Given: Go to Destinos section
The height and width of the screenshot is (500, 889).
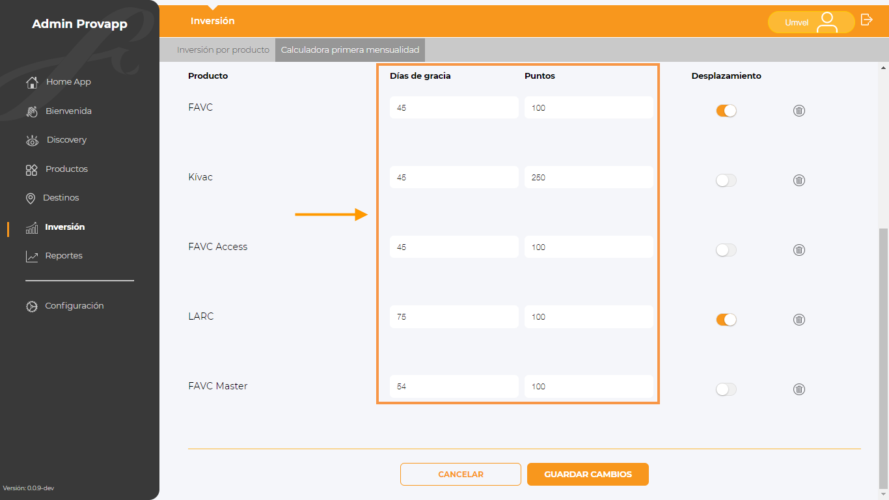Looking at the screenshot, I should (61, 198).
